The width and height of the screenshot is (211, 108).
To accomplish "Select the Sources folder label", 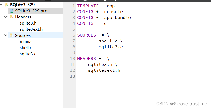I will [23, 35].
